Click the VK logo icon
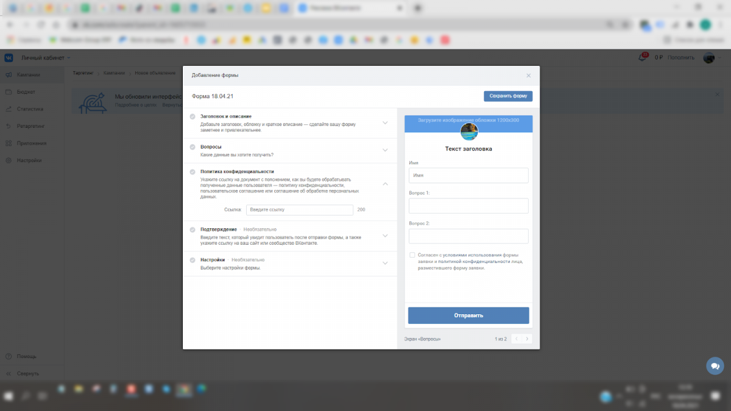 pyautogui.click(x=9, y=58)
